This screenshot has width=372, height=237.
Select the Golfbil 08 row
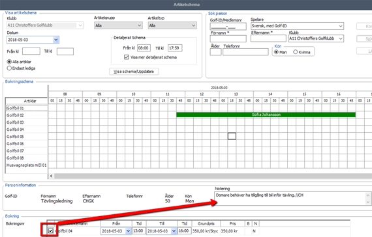pyautogui.click(x=27, y=158)
